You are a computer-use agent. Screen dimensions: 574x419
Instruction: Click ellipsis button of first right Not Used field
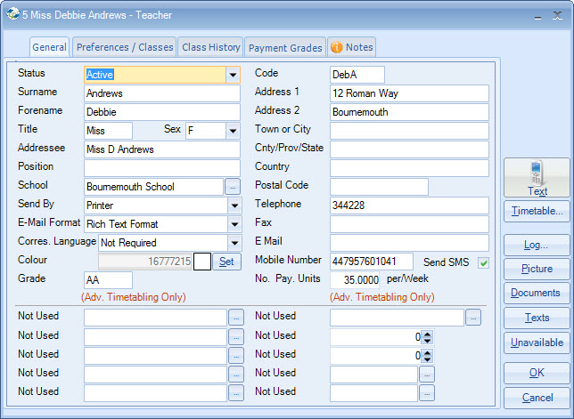click(473, 318)
